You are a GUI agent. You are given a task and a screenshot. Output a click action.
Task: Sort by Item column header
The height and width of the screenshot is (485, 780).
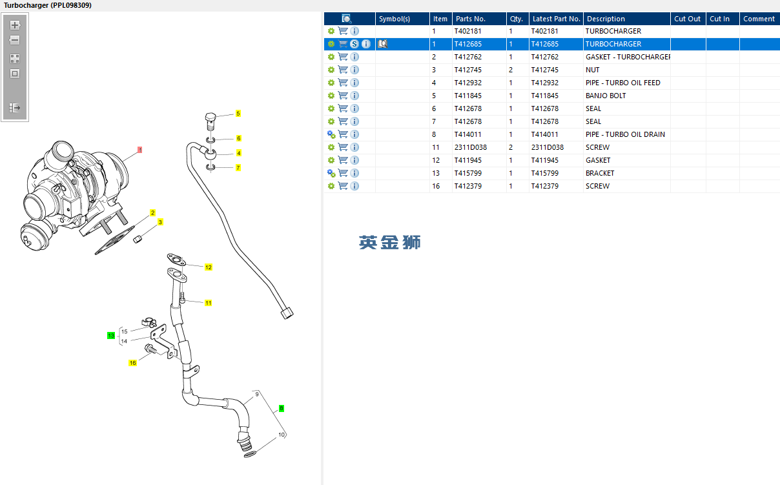click(x=440, y=19)
